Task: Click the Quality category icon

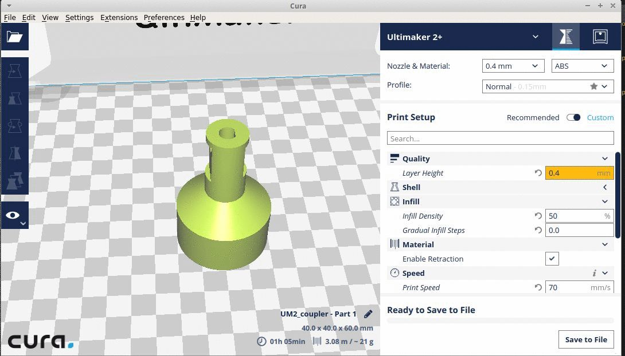Action: click(x=394, y=159)
